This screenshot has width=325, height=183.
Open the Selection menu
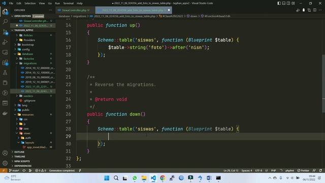(x=30, y=4)
